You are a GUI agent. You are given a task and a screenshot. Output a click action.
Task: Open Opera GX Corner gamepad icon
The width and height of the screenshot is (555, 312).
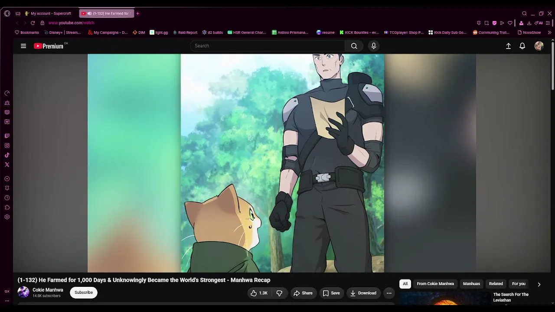[18, 13]
